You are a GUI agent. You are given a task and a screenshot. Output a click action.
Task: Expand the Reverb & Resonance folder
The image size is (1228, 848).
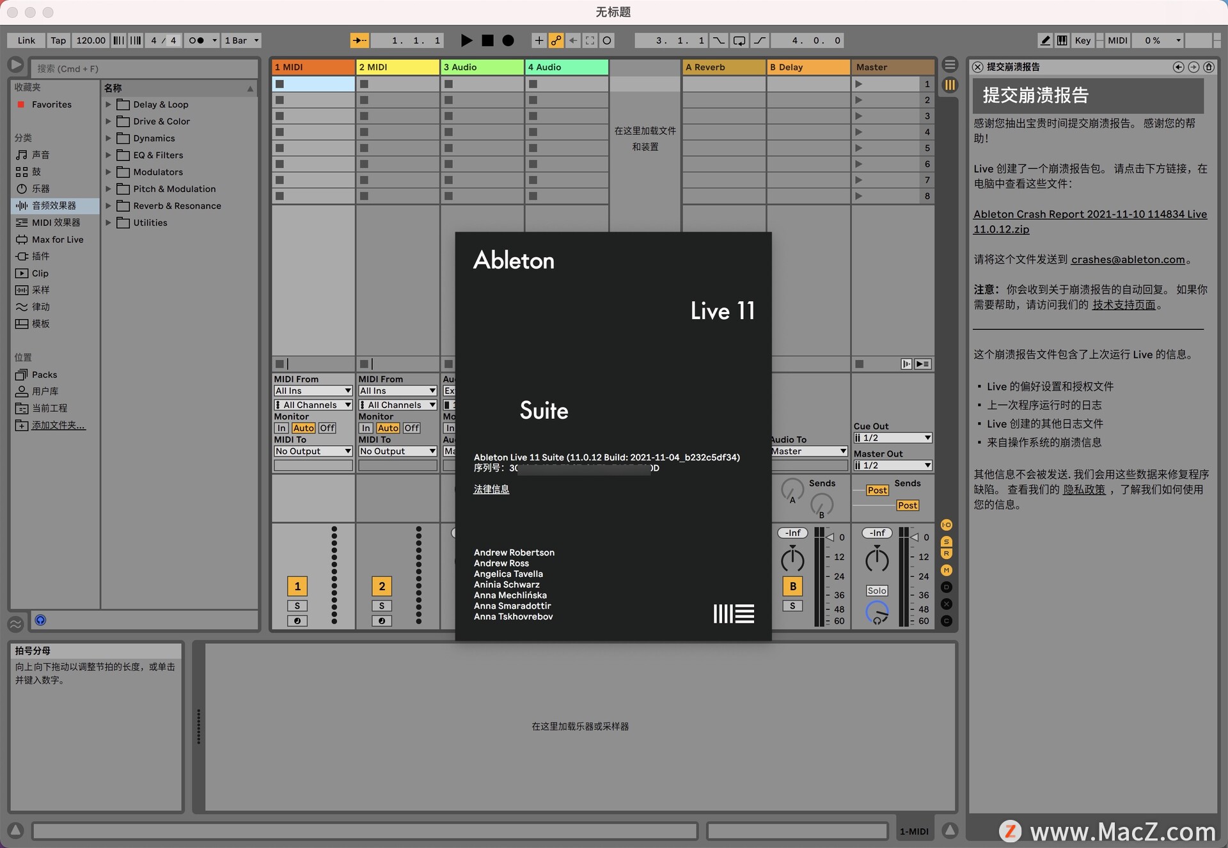108,206
